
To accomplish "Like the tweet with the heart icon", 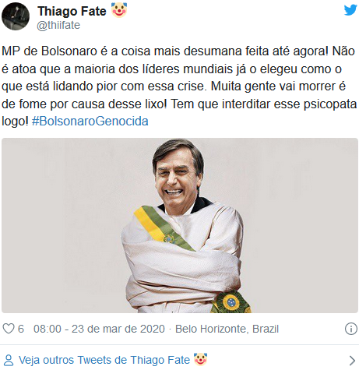I will [x=9, y=329].
